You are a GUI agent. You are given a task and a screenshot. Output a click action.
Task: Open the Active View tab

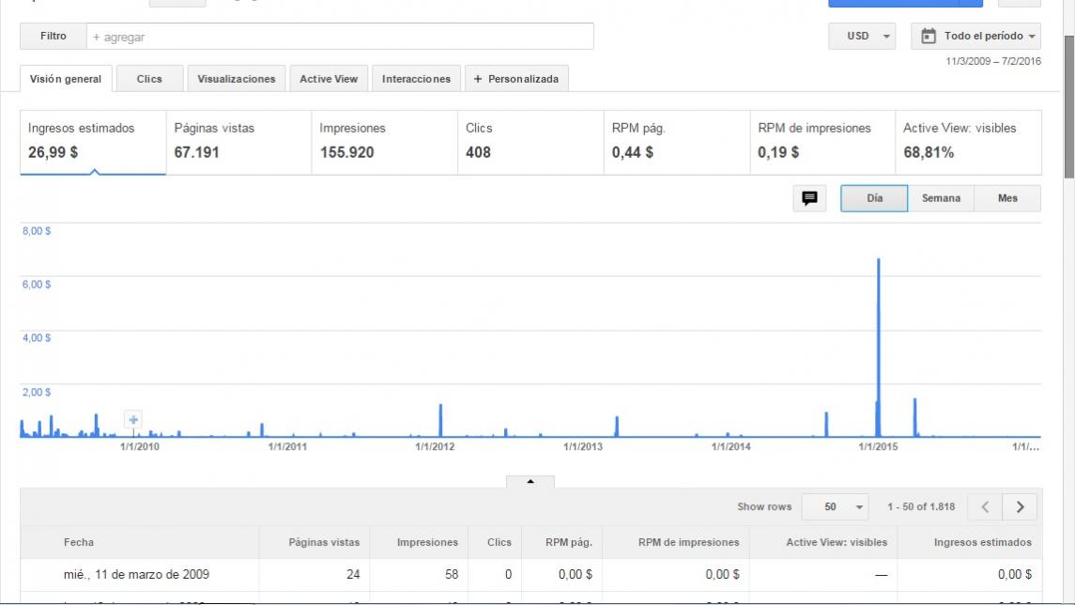tap(329, 79)
